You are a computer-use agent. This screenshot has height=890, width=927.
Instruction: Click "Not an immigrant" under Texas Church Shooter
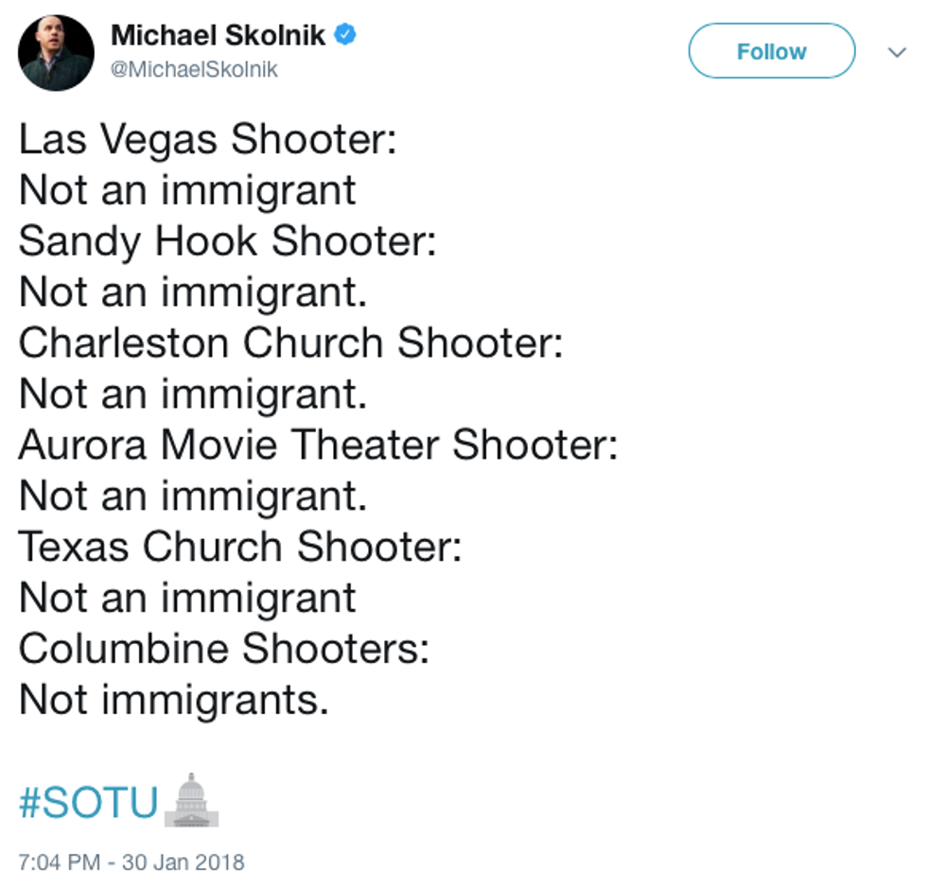187,598
